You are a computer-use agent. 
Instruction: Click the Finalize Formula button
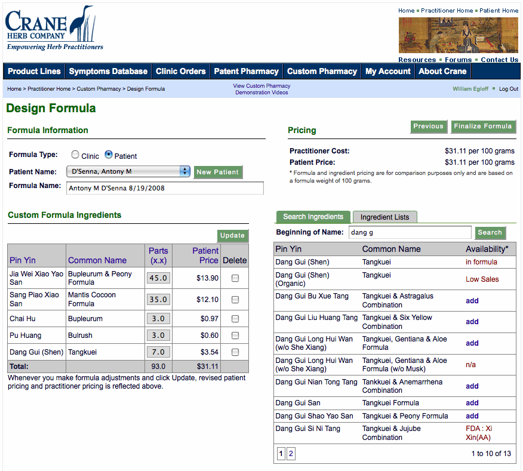(x=483, y=127)
